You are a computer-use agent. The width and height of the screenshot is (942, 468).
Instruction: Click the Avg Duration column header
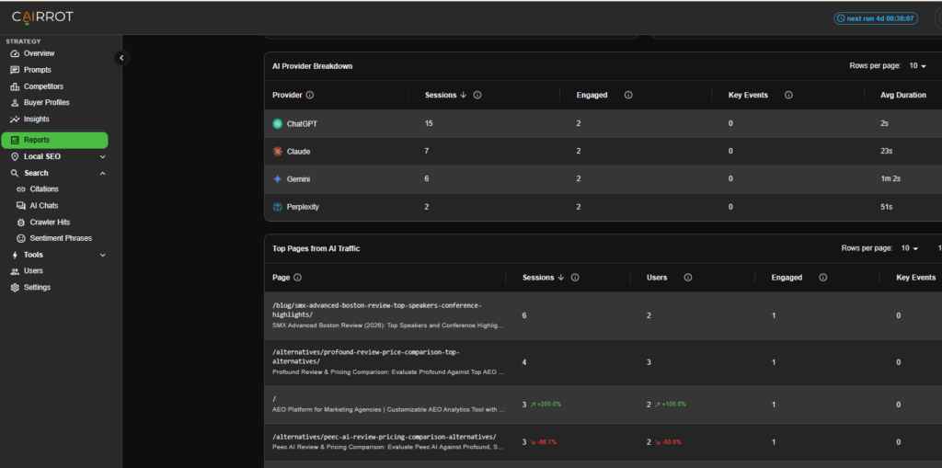903,95
